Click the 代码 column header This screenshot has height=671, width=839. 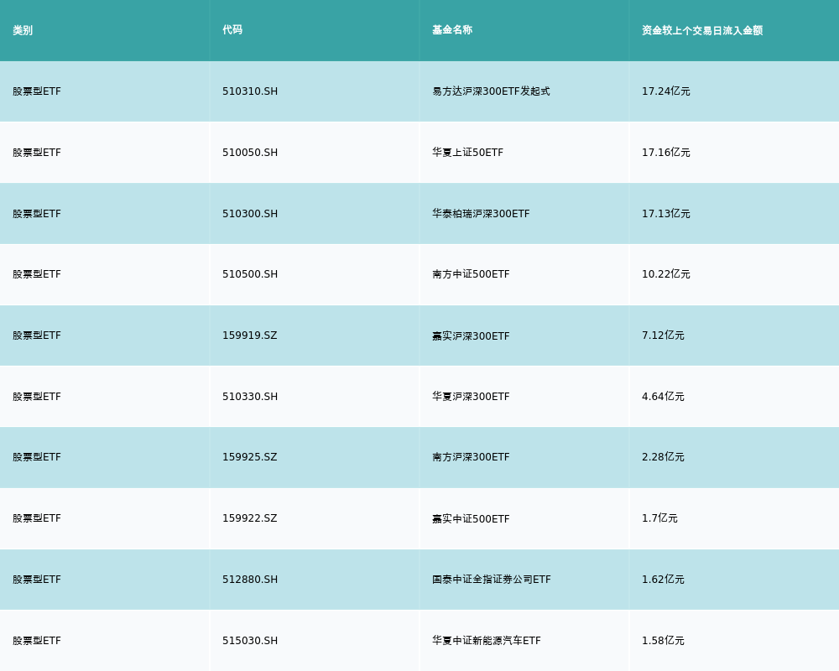point(232,30)
